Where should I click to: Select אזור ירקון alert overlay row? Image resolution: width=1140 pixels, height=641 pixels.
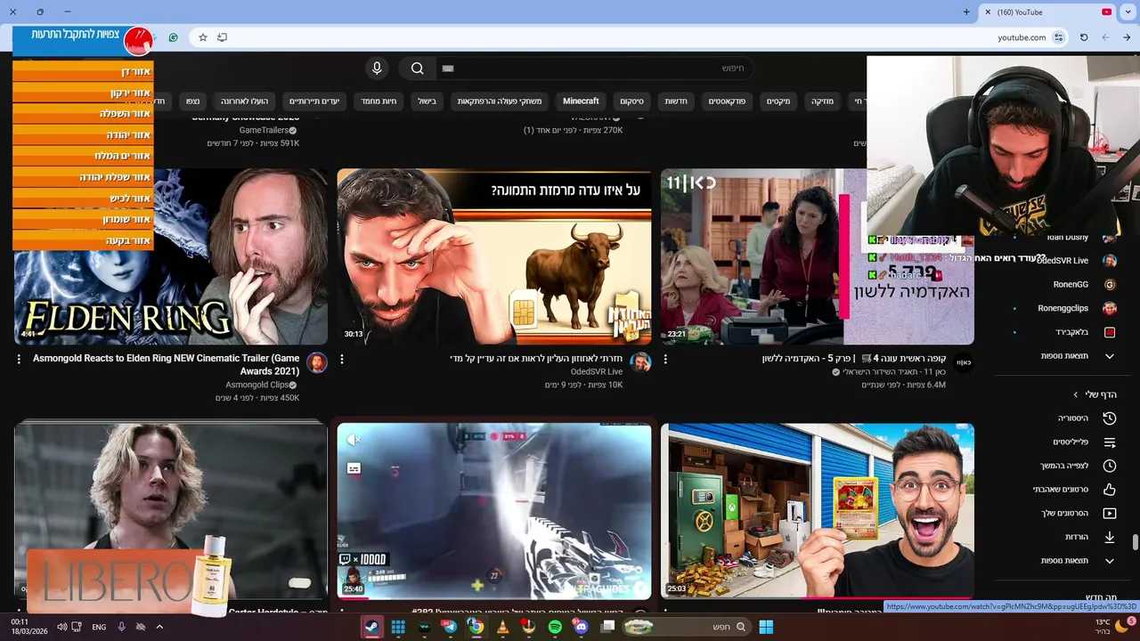click(x=83, y=93)
